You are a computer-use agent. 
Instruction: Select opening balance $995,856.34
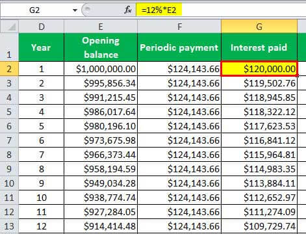[101, 83]
